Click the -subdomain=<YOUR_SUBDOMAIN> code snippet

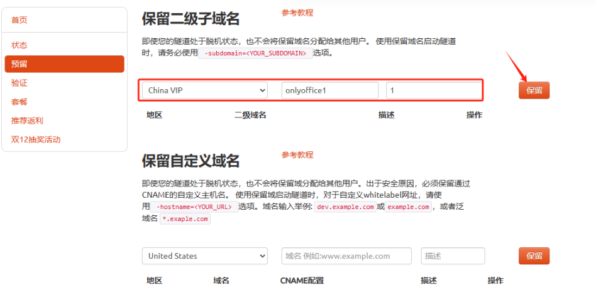[255, 53]
